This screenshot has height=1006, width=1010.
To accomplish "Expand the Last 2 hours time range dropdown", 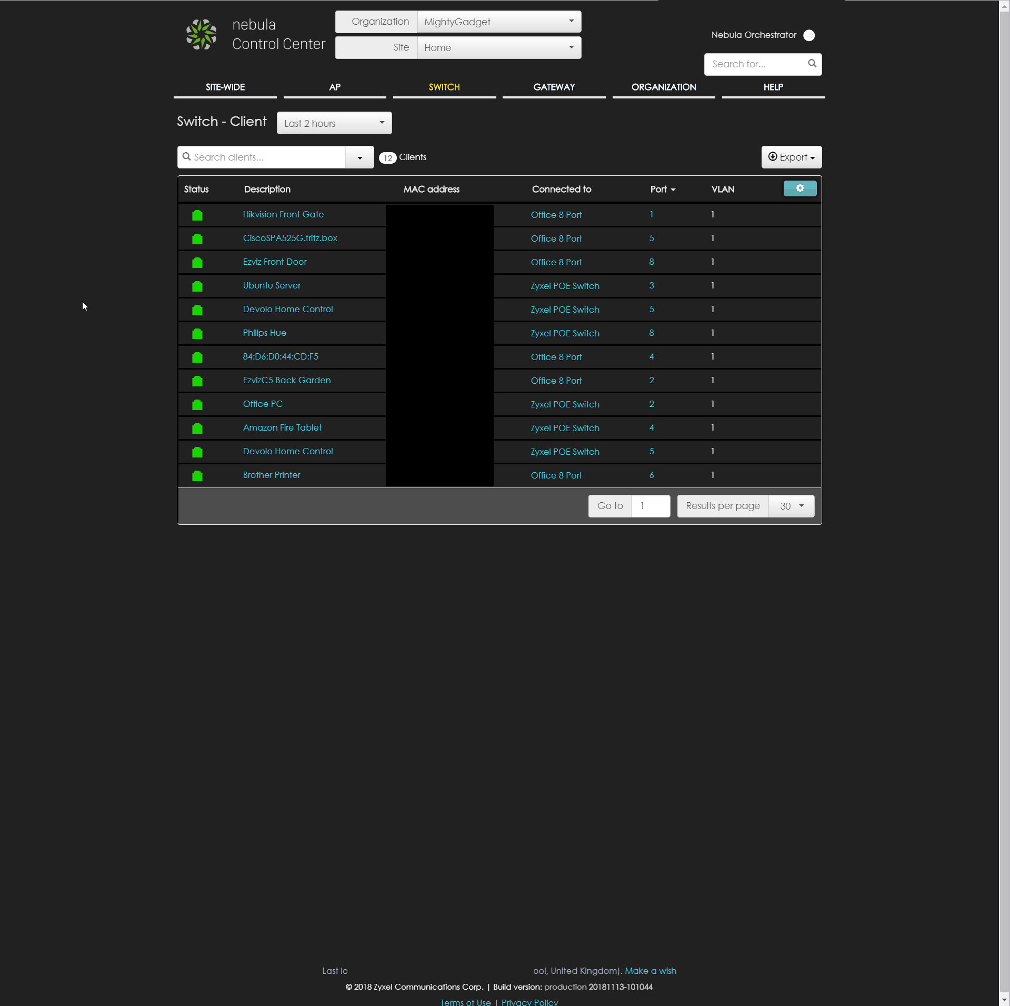I will pos(334,123).
